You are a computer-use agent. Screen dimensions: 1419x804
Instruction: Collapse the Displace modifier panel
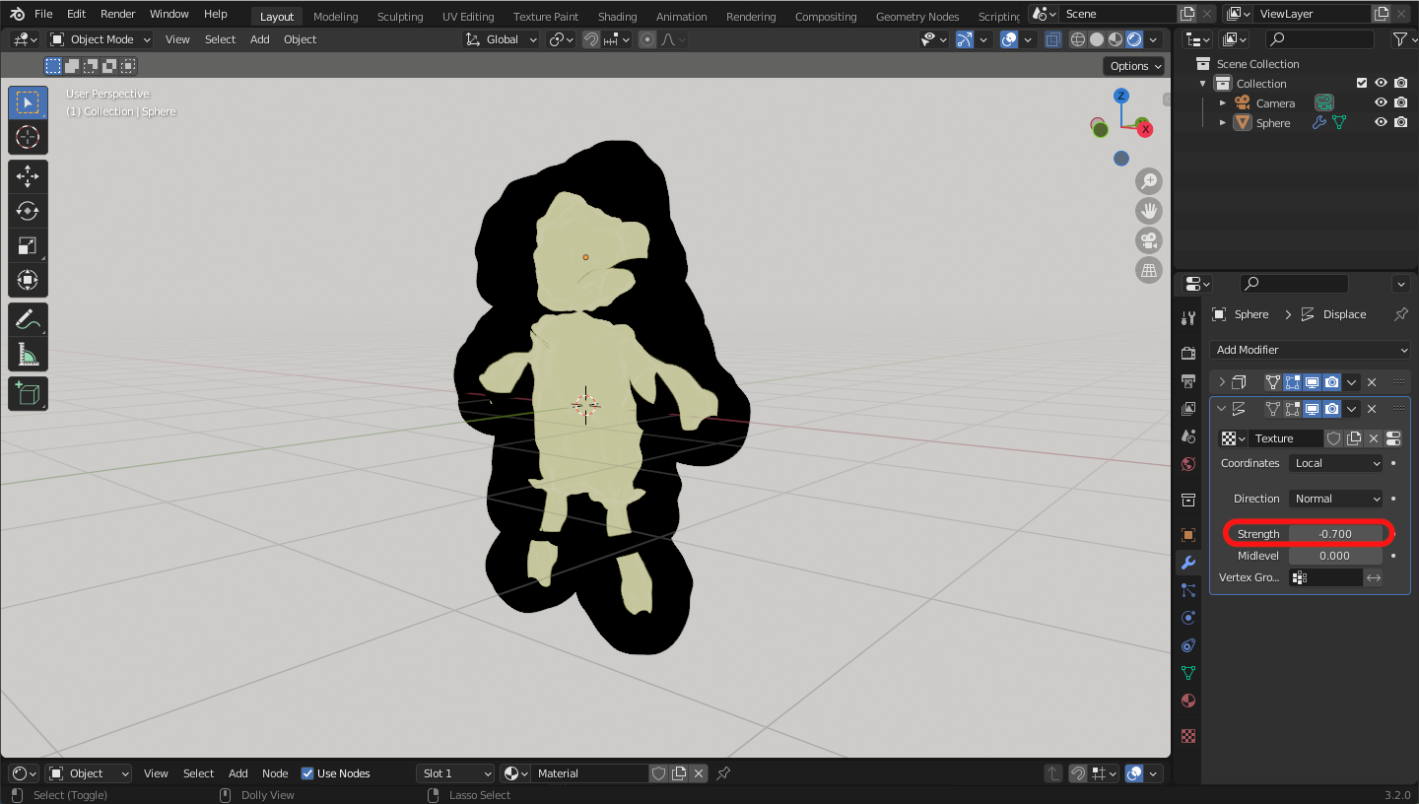click(1223, 409)
